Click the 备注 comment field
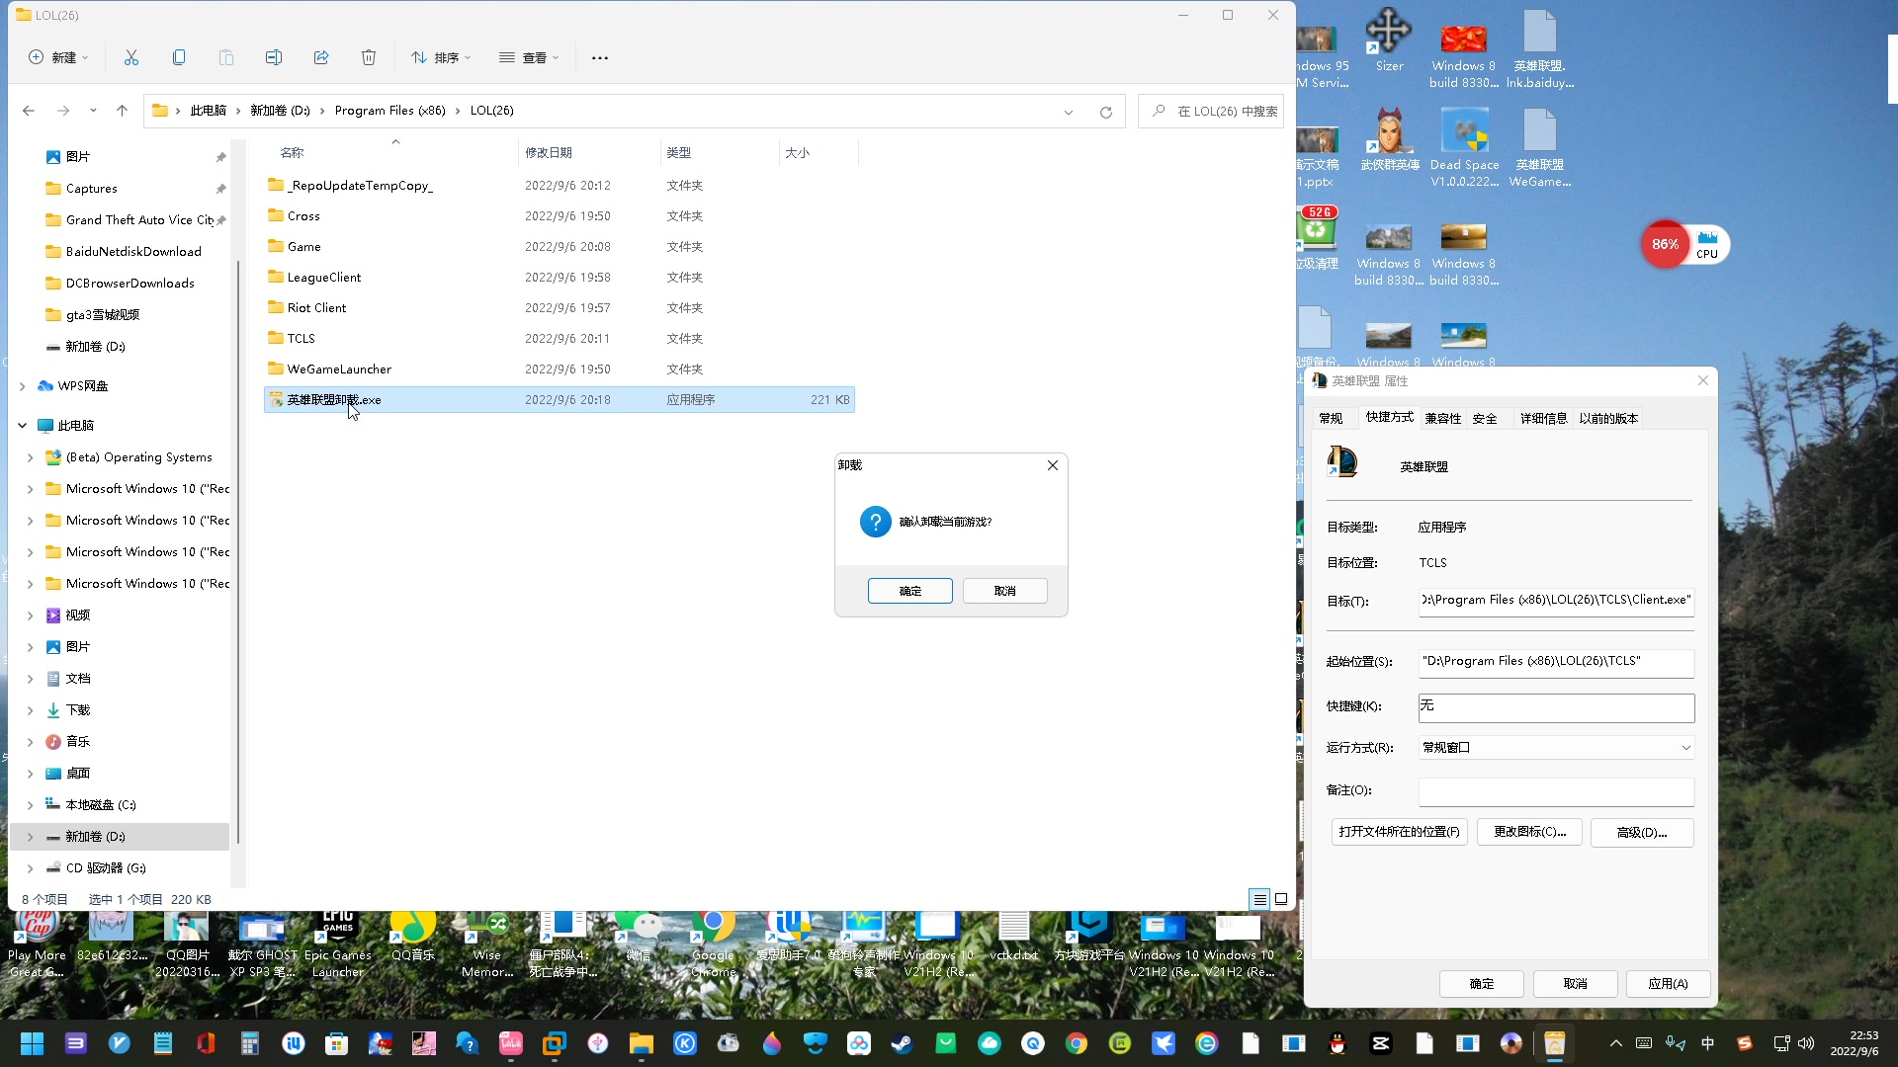1898x1067 pixels. 1556,791
